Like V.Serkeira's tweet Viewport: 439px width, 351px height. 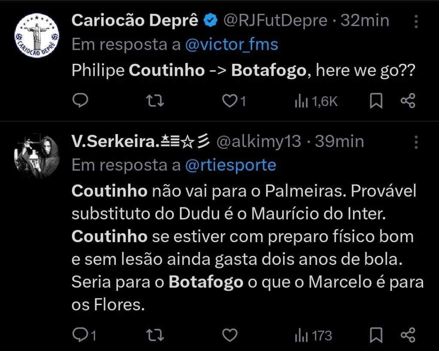pyautogui.click(x=231, y=336)
